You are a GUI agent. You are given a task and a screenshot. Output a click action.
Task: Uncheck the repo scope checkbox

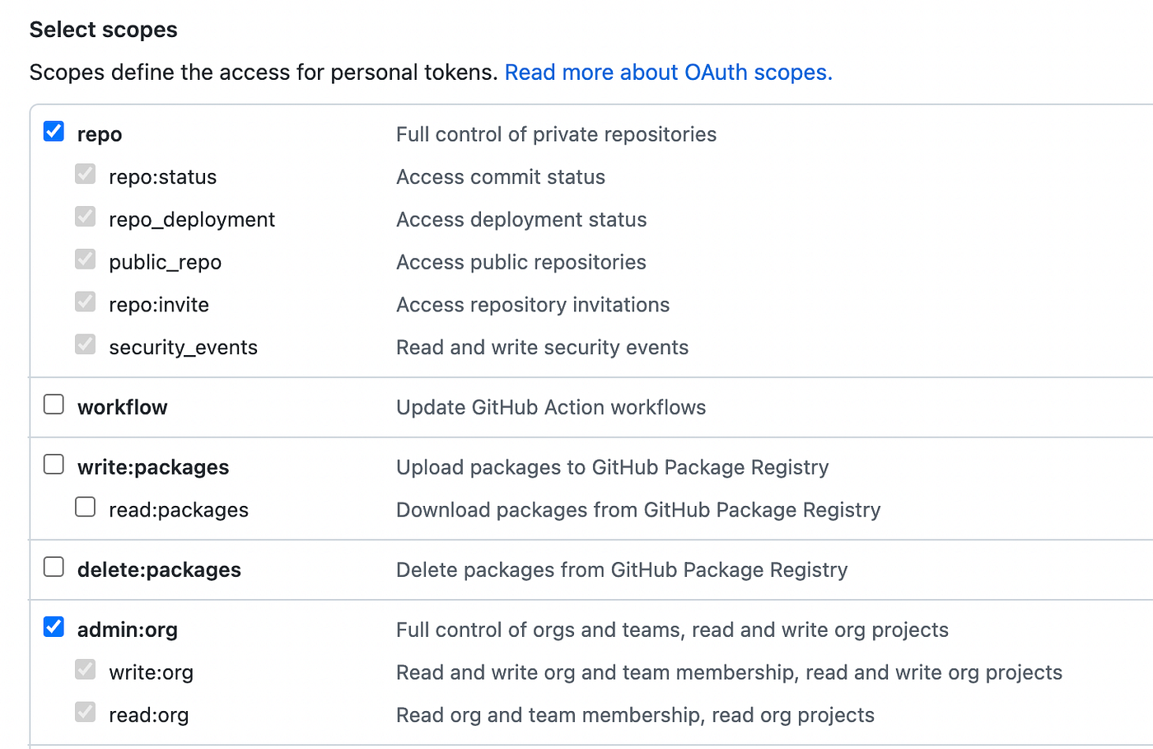coord(53,130)
